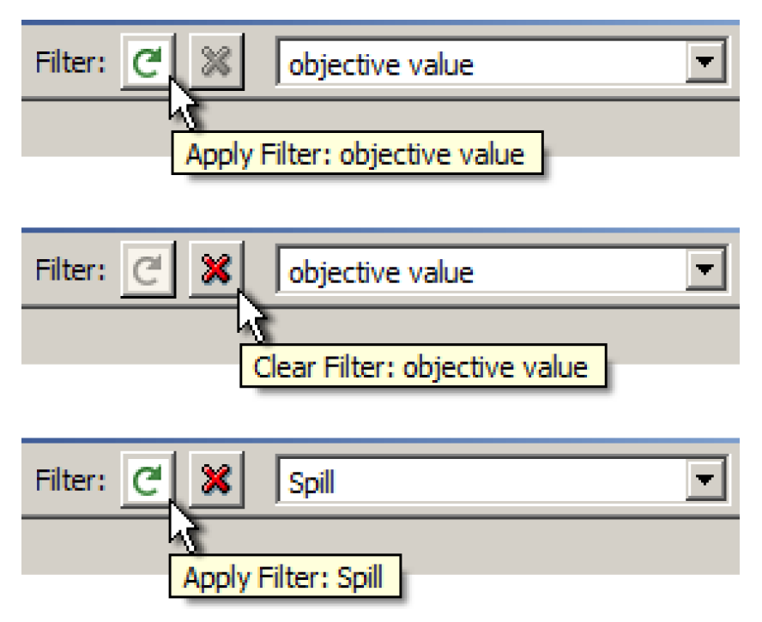Click the greyed-out Apply Filter arrow icon
This screenshot has width=762, height=622.
coord(148,270)
